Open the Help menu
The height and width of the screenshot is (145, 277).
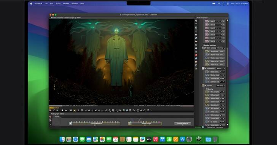[x=82, y=3]
